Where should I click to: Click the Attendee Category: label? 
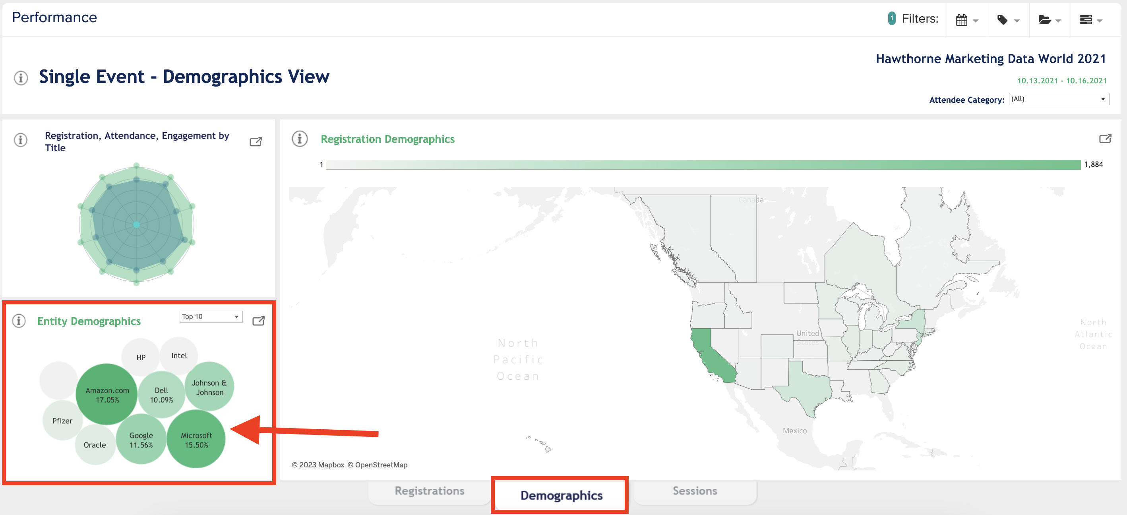click(x=967, y=100)
